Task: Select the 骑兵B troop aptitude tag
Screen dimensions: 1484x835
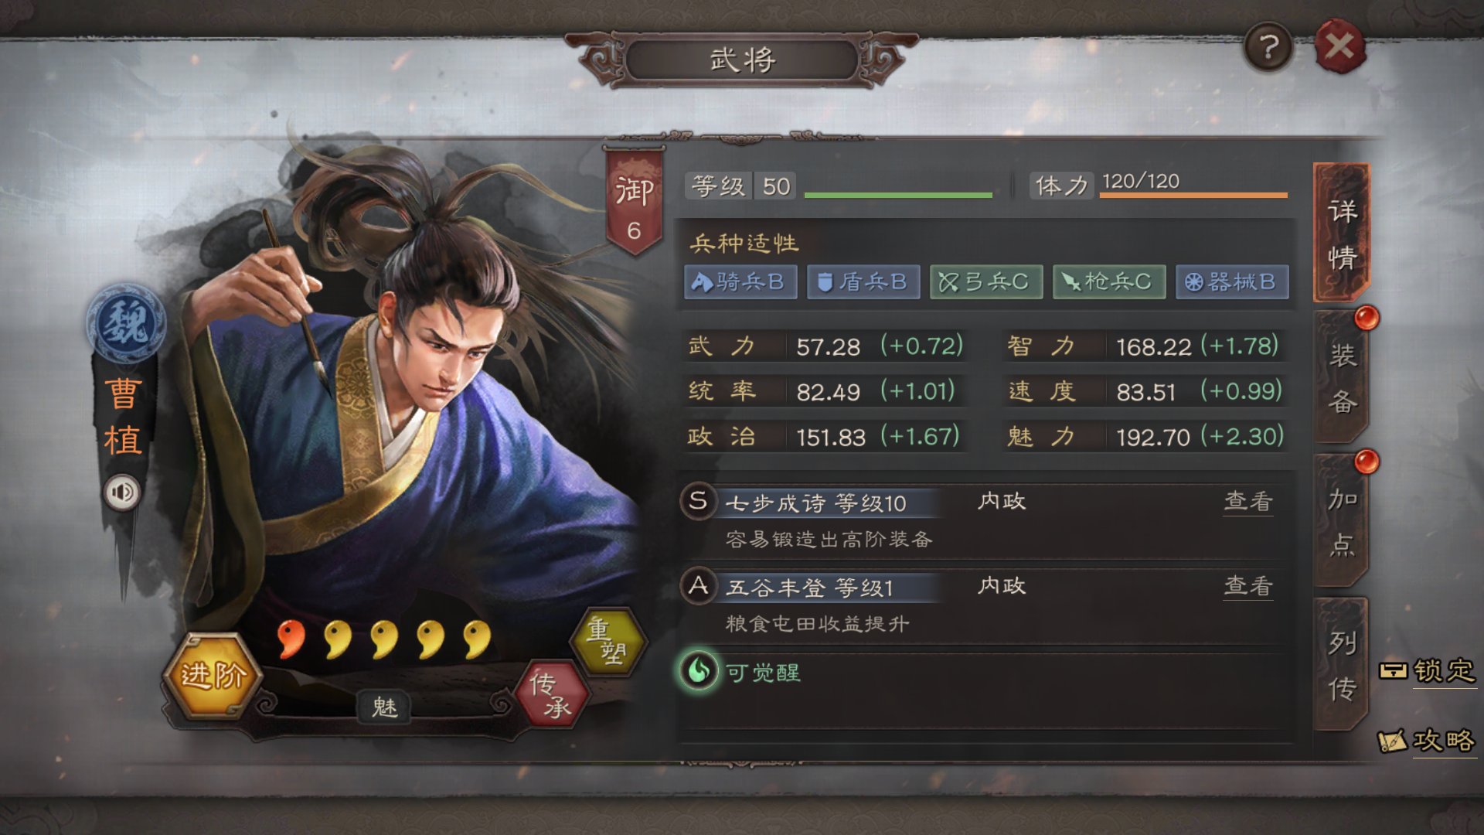Action: 740,282
